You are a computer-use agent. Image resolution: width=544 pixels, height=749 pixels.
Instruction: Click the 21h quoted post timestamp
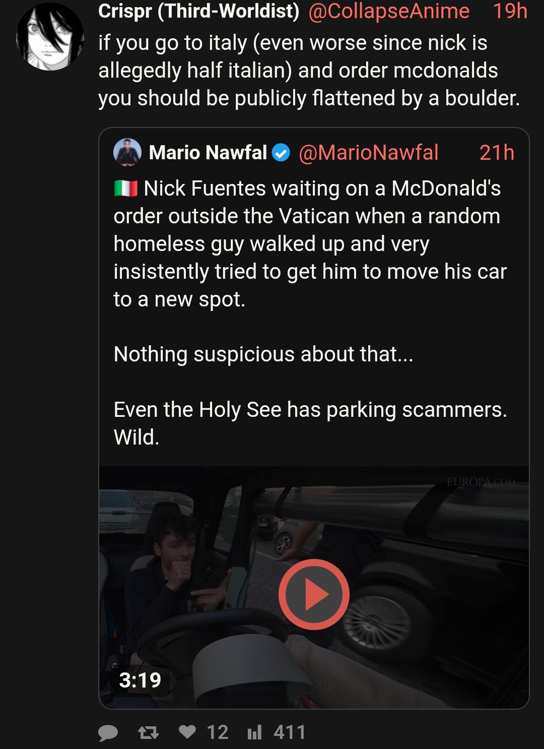[x=497, y=152]
